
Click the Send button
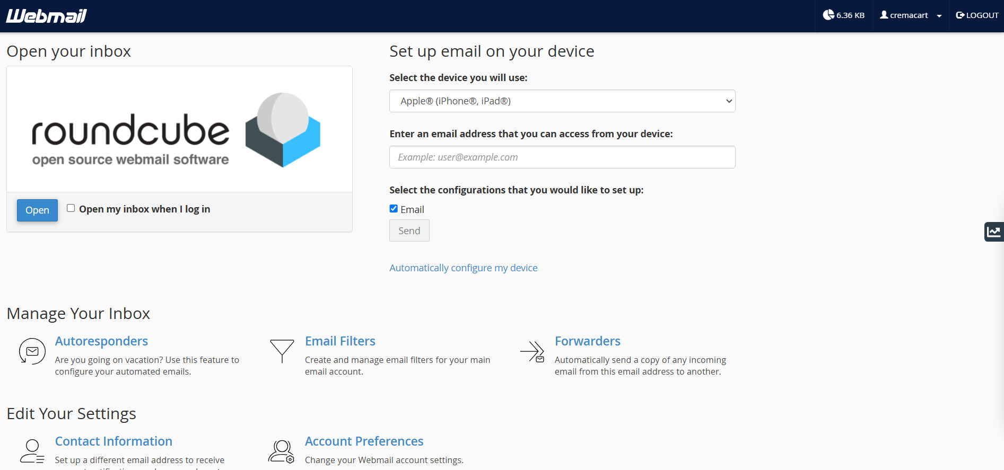pos(409,231)
